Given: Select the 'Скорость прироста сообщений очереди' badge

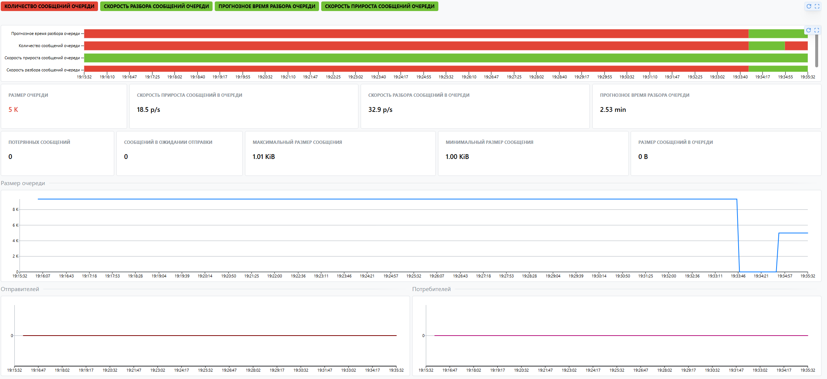Looking at the screenshot, I should click(x=379, y=6).
